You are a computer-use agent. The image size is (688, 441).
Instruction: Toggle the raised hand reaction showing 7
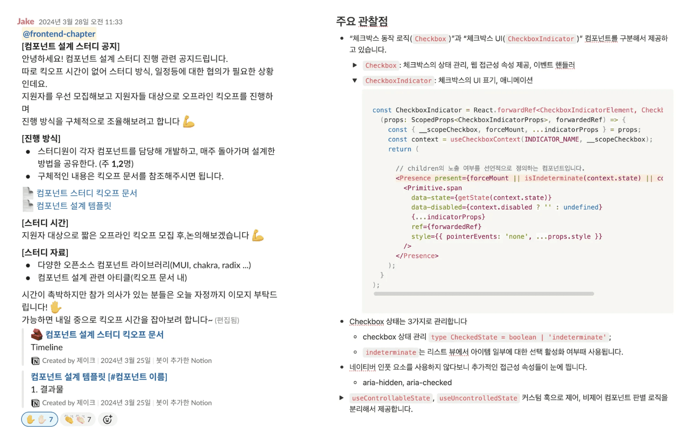pyautogui.click(x=40, y=419)
